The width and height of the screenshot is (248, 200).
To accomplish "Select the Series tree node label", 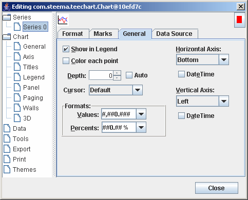I will tap(22, 17).
